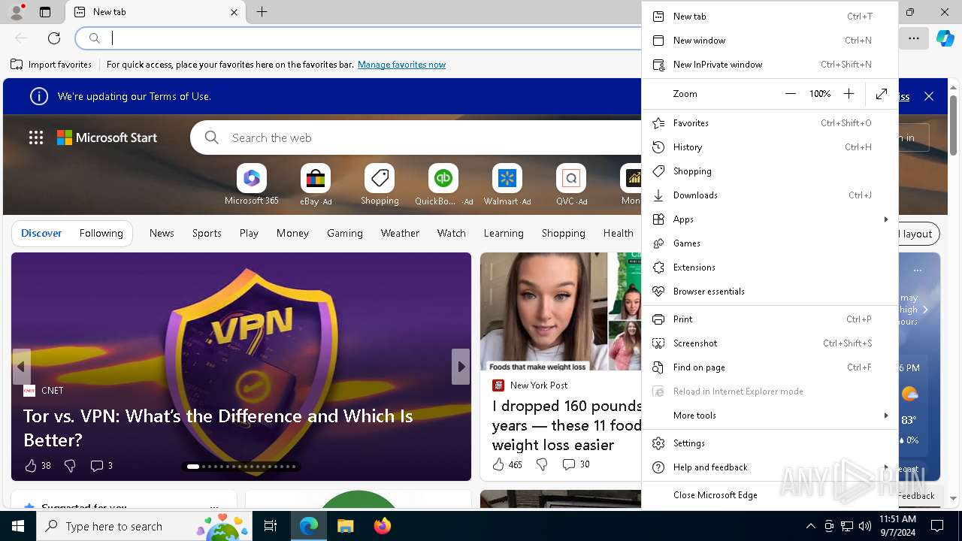
Task: Open the Sports category
Action: [x=207, y=234]
